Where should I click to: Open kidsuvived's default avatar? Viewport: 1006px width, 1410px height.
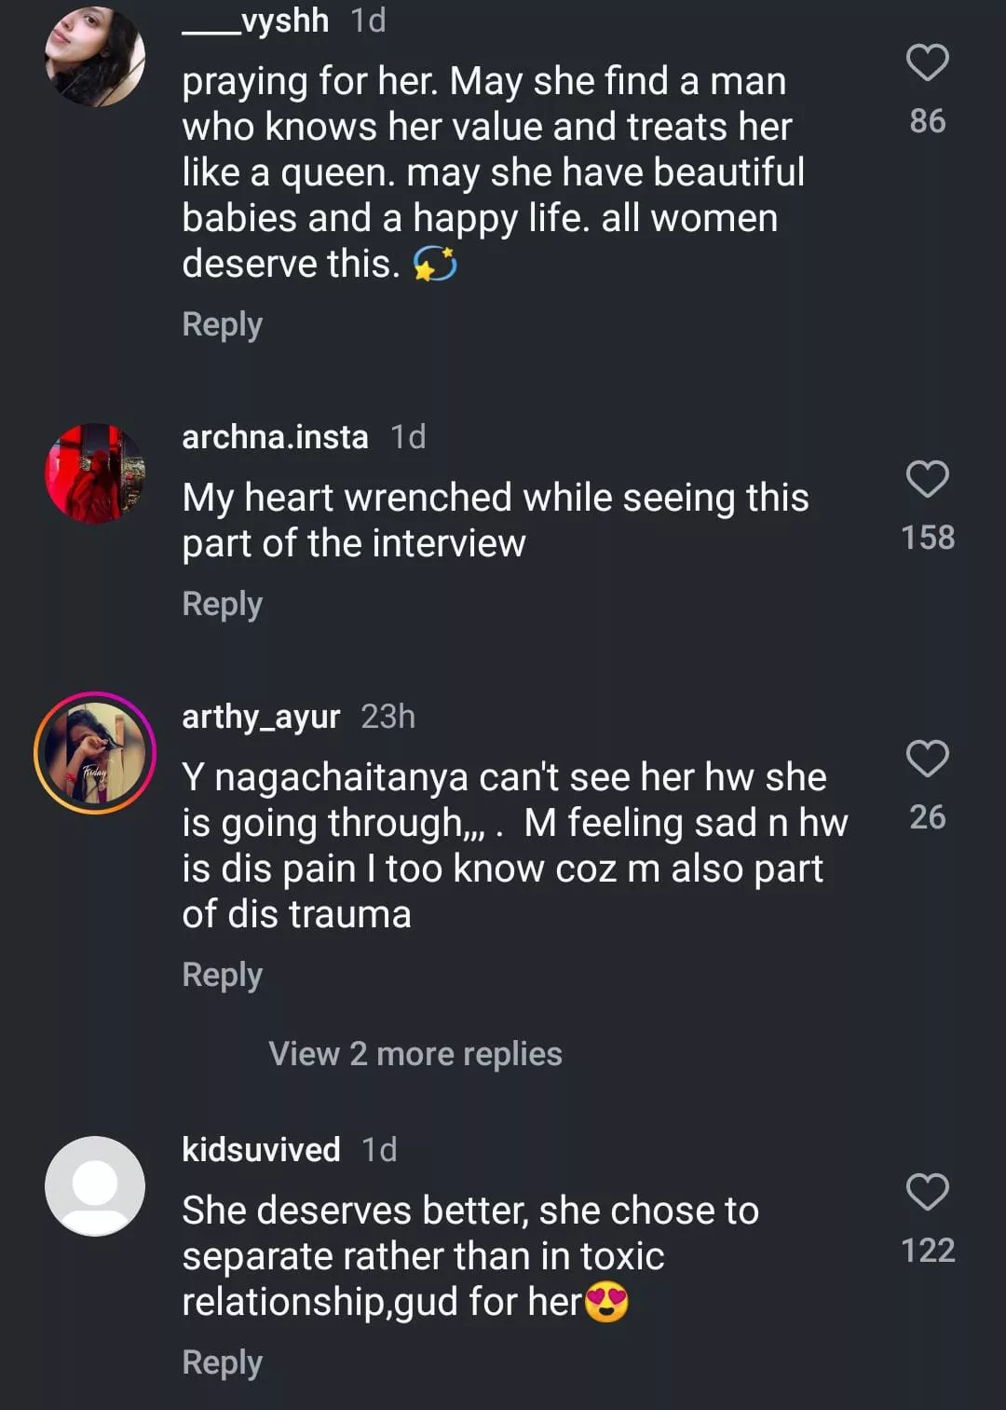click(95, 1186)
